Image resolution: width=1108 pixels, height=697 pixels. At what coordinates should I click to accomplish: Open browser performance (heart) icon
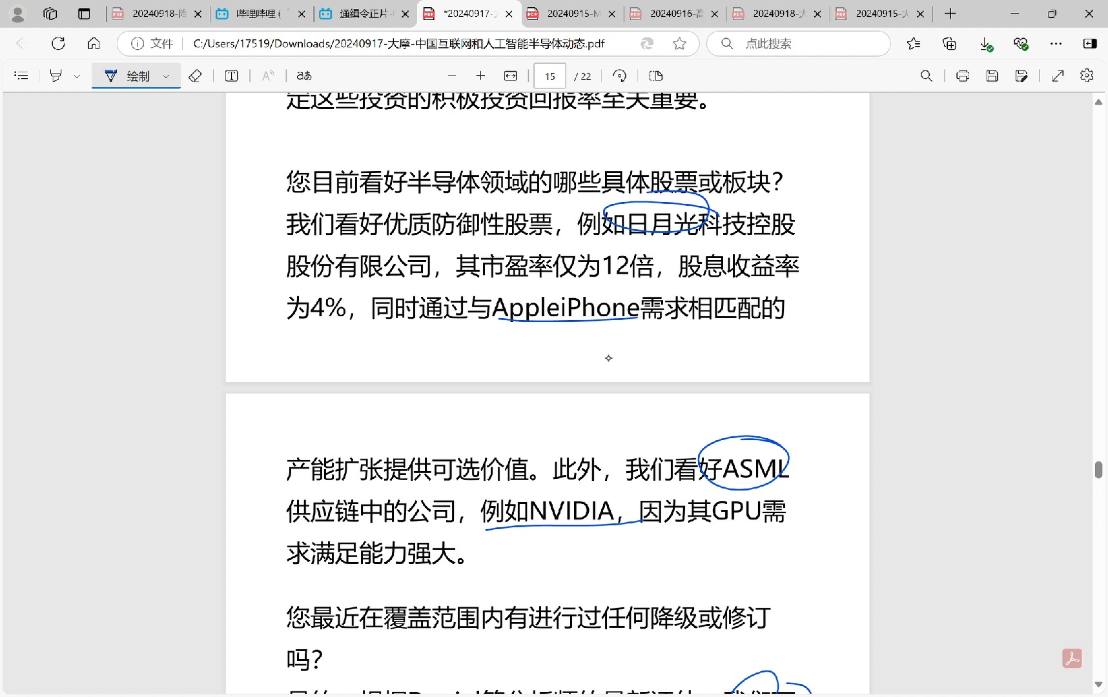coord(1020,43)
